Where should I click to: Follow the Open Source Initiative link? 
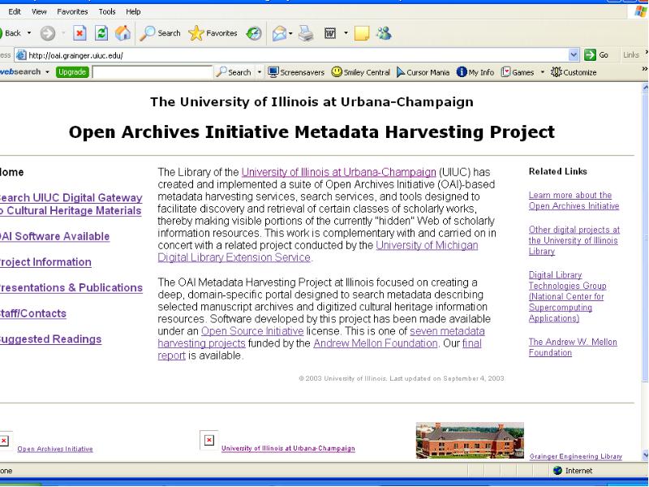[252, 331]
